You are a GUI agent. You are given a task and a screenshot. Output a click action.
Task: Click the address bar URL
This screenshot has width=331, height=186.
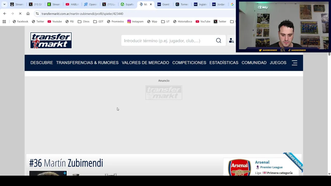tap(82, 14)
